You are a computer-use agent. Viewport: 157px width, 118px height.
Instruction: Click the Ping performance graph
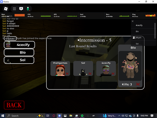pyautogui.click(x=150, y=15)
